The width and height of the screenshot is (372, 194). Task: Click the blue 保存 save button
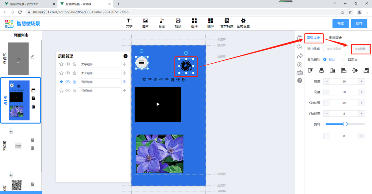coord(359,24)
